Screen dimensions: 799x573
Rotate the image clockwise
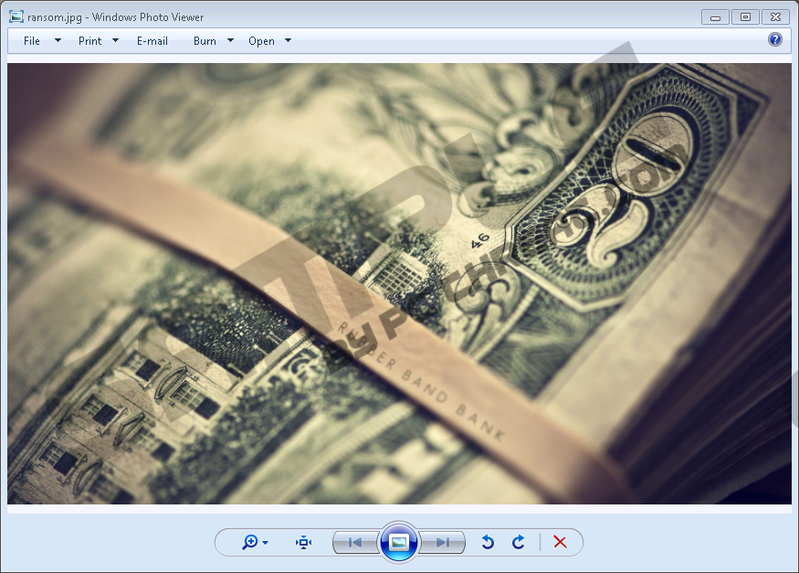pos(519,542)
